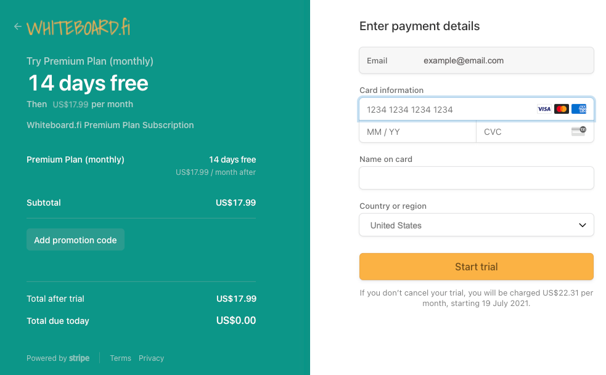The height and width of the screenshot is (375, 606).
Task: Focus the Name on card field
Action: pos(476,178)
